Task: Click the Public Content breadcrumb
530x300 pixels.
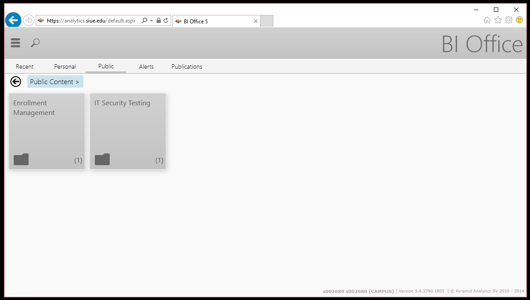Action: pos(55,81)
